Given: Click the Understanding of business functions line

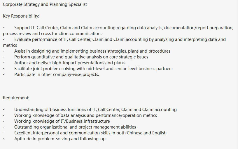Looking at the screenshot, I should coord(95,110).
